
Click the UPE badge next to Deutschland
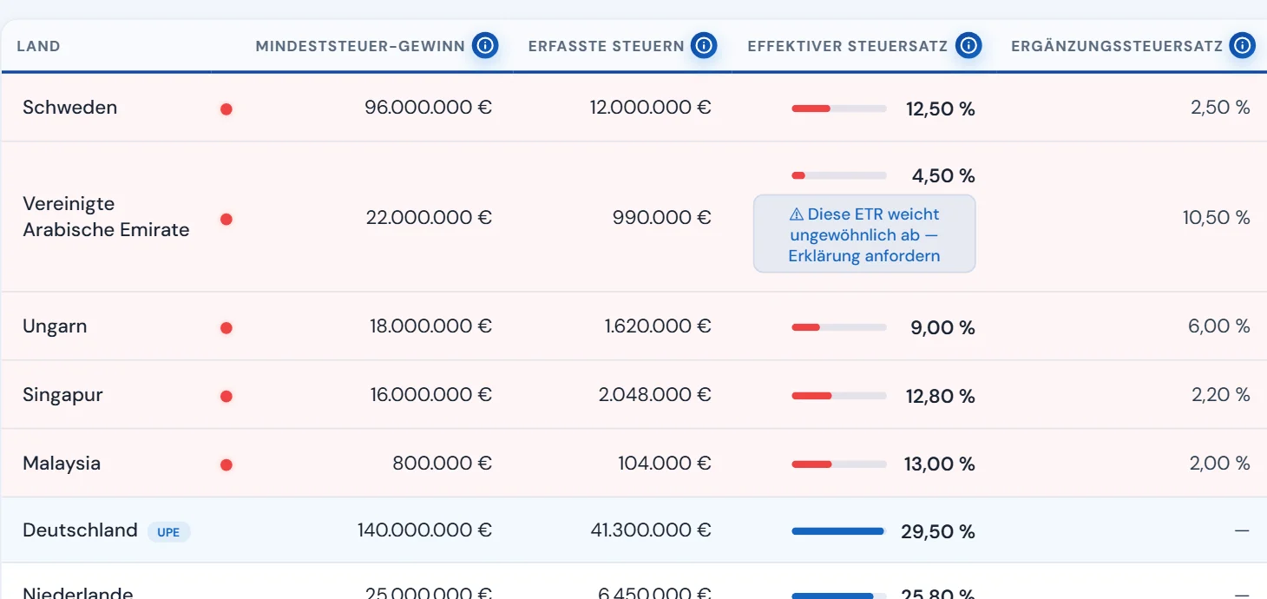168,532
